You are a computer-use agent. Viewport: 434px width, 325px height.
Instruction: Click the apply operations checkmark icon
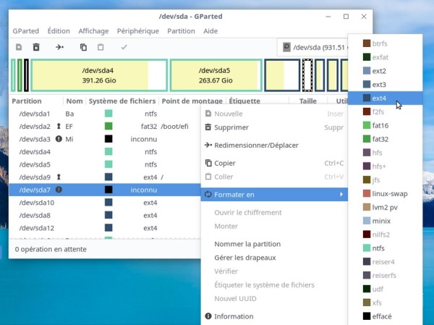(x=124, y=47)
